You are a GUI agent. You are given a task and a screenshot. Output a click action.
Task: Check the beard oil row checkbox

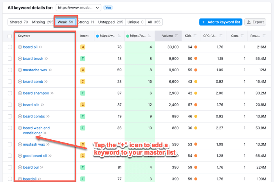pos(10,47)
